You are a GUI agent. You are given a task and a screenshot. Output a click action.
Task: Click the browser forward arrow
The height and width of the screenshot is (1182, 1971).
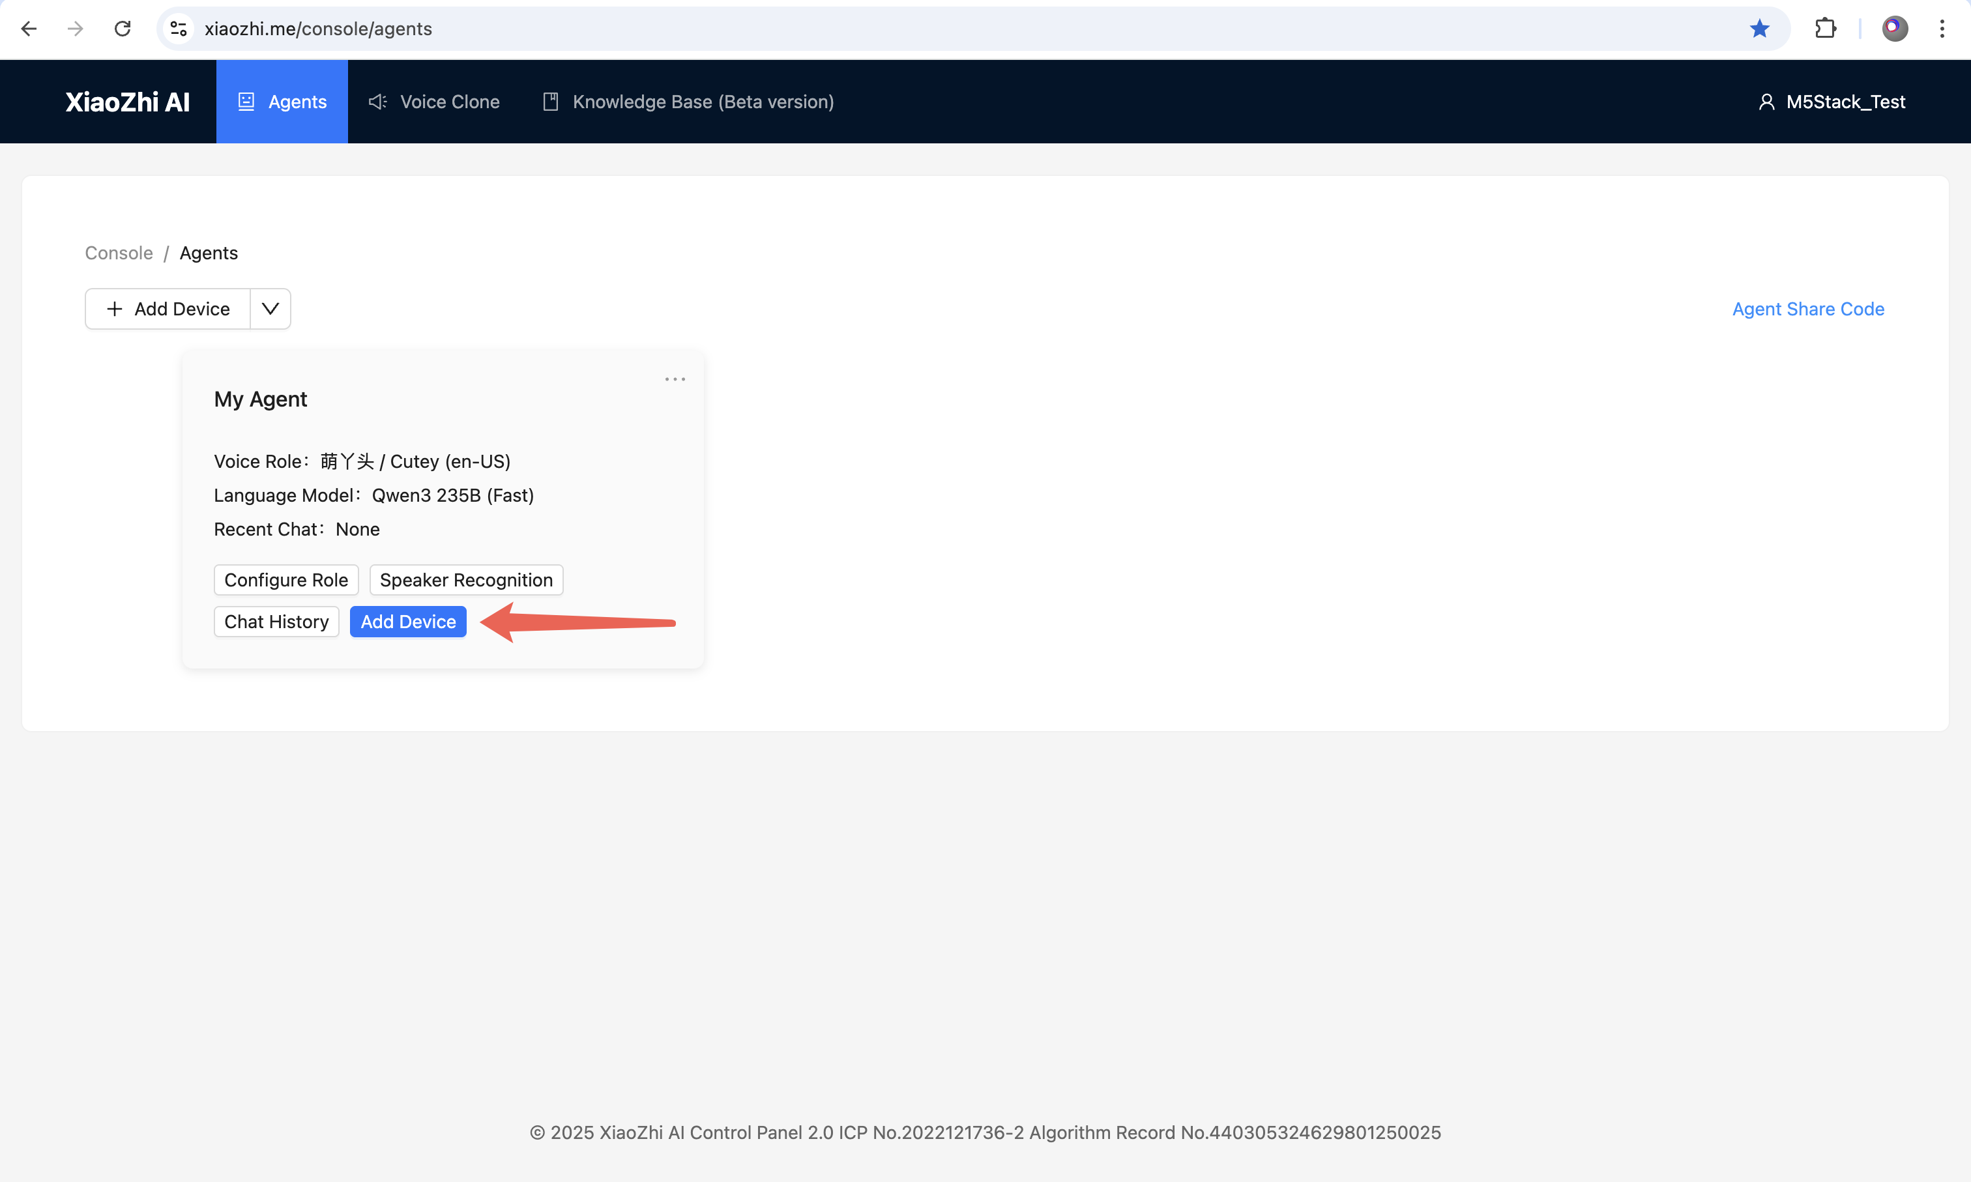click(76, 29)
